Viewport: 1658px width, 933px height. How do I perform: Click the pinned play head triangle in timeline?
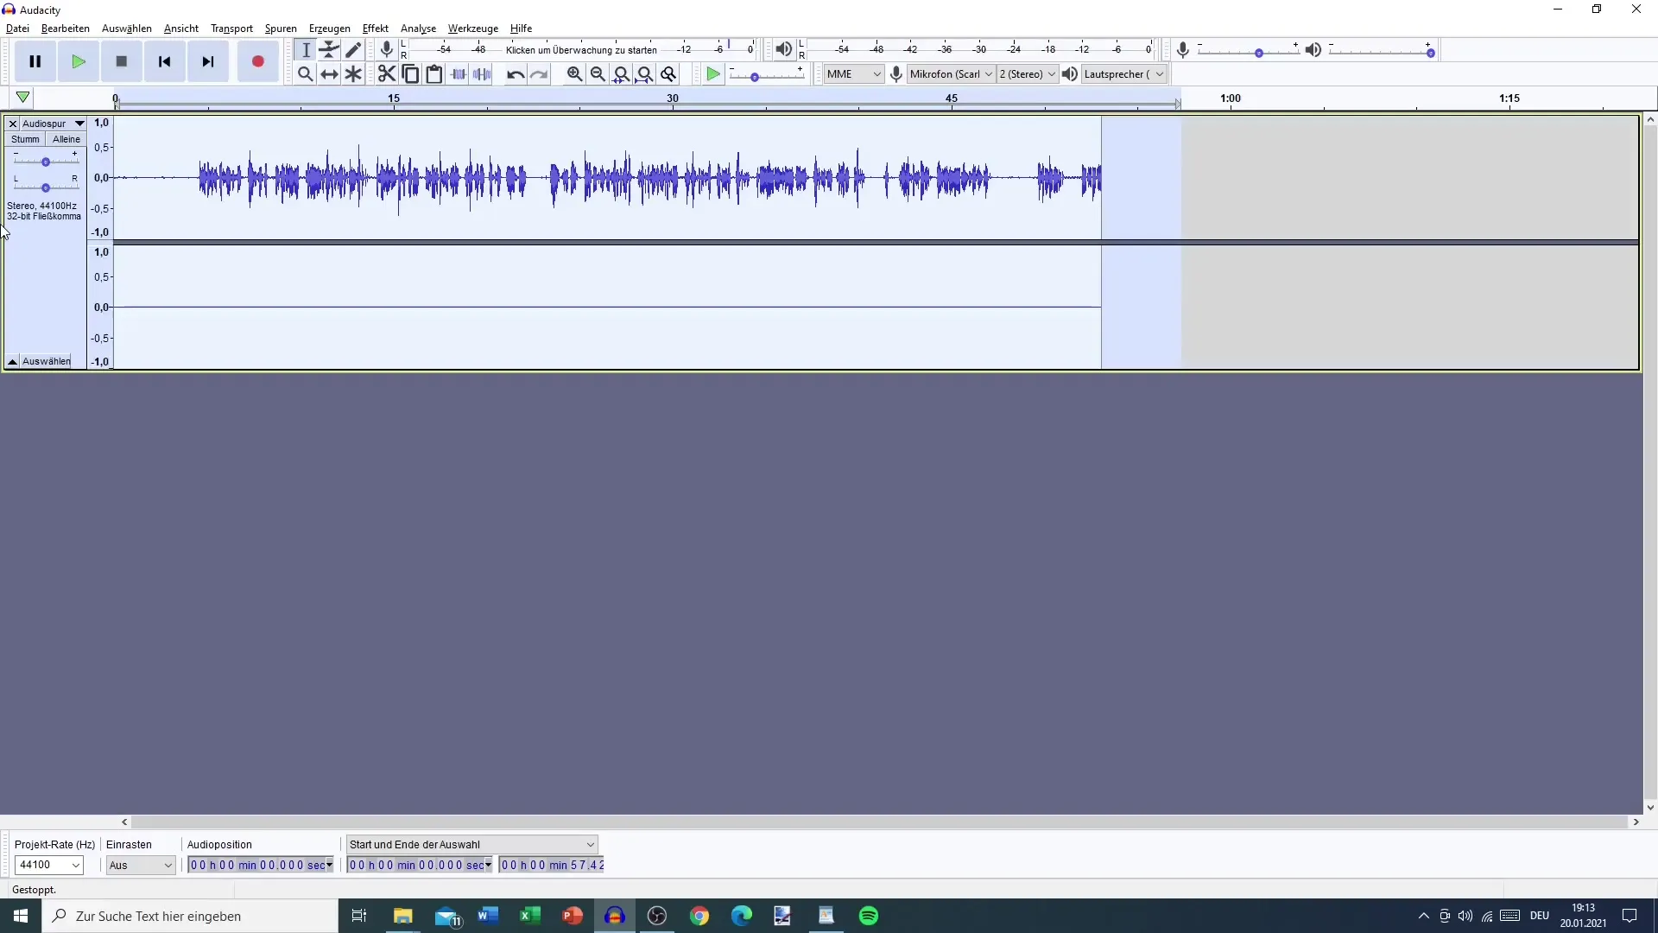[23, 98]
